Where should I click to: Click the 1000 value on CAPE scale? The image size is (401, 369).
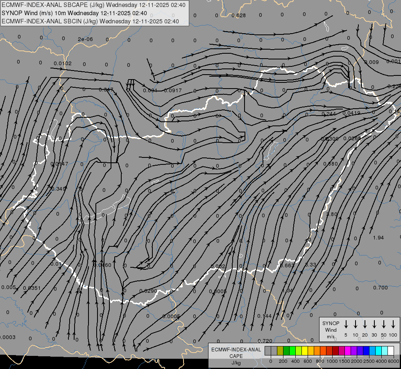pos(332,361)
